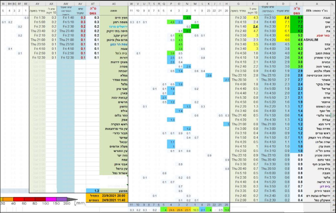Viewport: 336px width, 213px height.
Task: Click the תחנה header cell
Action: point(115,11)
